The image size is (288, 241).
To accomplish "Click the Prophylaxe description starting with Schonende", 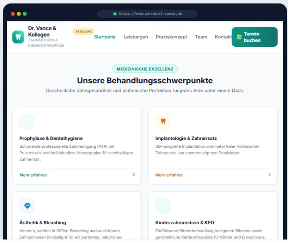I will pyautogui.click(x=76, y=153).
